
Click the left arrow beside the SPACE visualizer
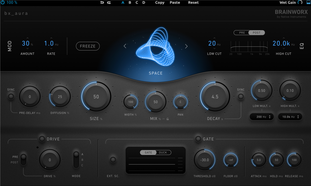[125, 46]
